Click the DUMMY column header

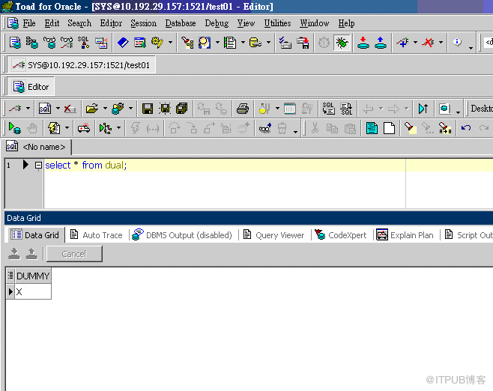tap(33, 276)
